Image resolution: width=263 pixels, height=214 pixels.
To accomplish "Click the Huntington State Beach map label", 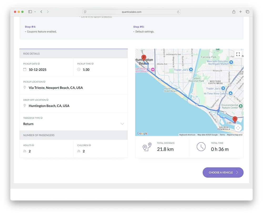I will [171, 90].
